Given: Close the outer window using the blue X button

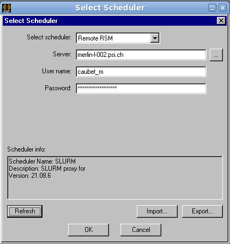Looking at the screenshot, I should (x=222, y=8).
